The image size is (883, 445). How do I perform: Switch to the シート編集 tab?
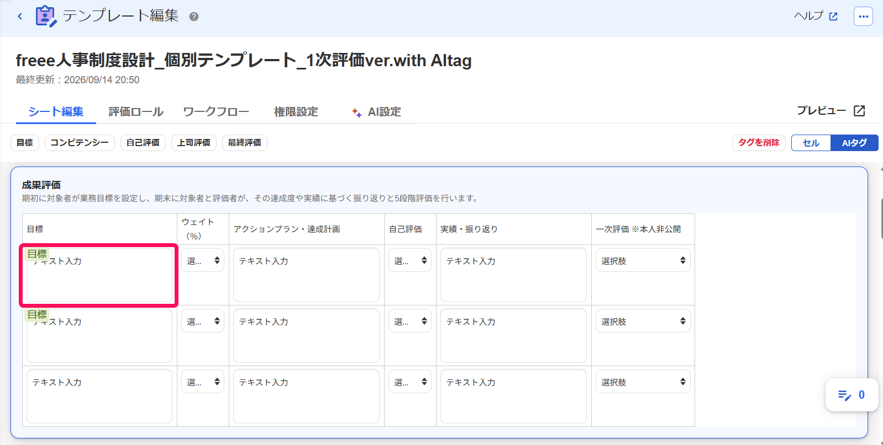point(56,112)
